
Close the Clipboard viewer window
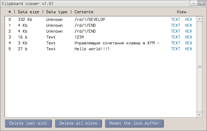click(x=202, y=3)
